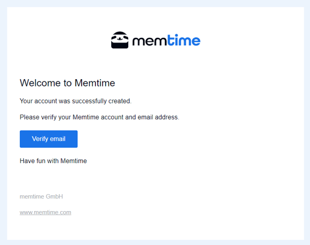Click the memtime wordmark in the header
Viewport: 310px width, 245px height.
[x=166, y=40]
